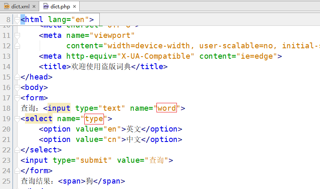
Task: Collapse the body tag fold on line 16
Action: point(17,87)
